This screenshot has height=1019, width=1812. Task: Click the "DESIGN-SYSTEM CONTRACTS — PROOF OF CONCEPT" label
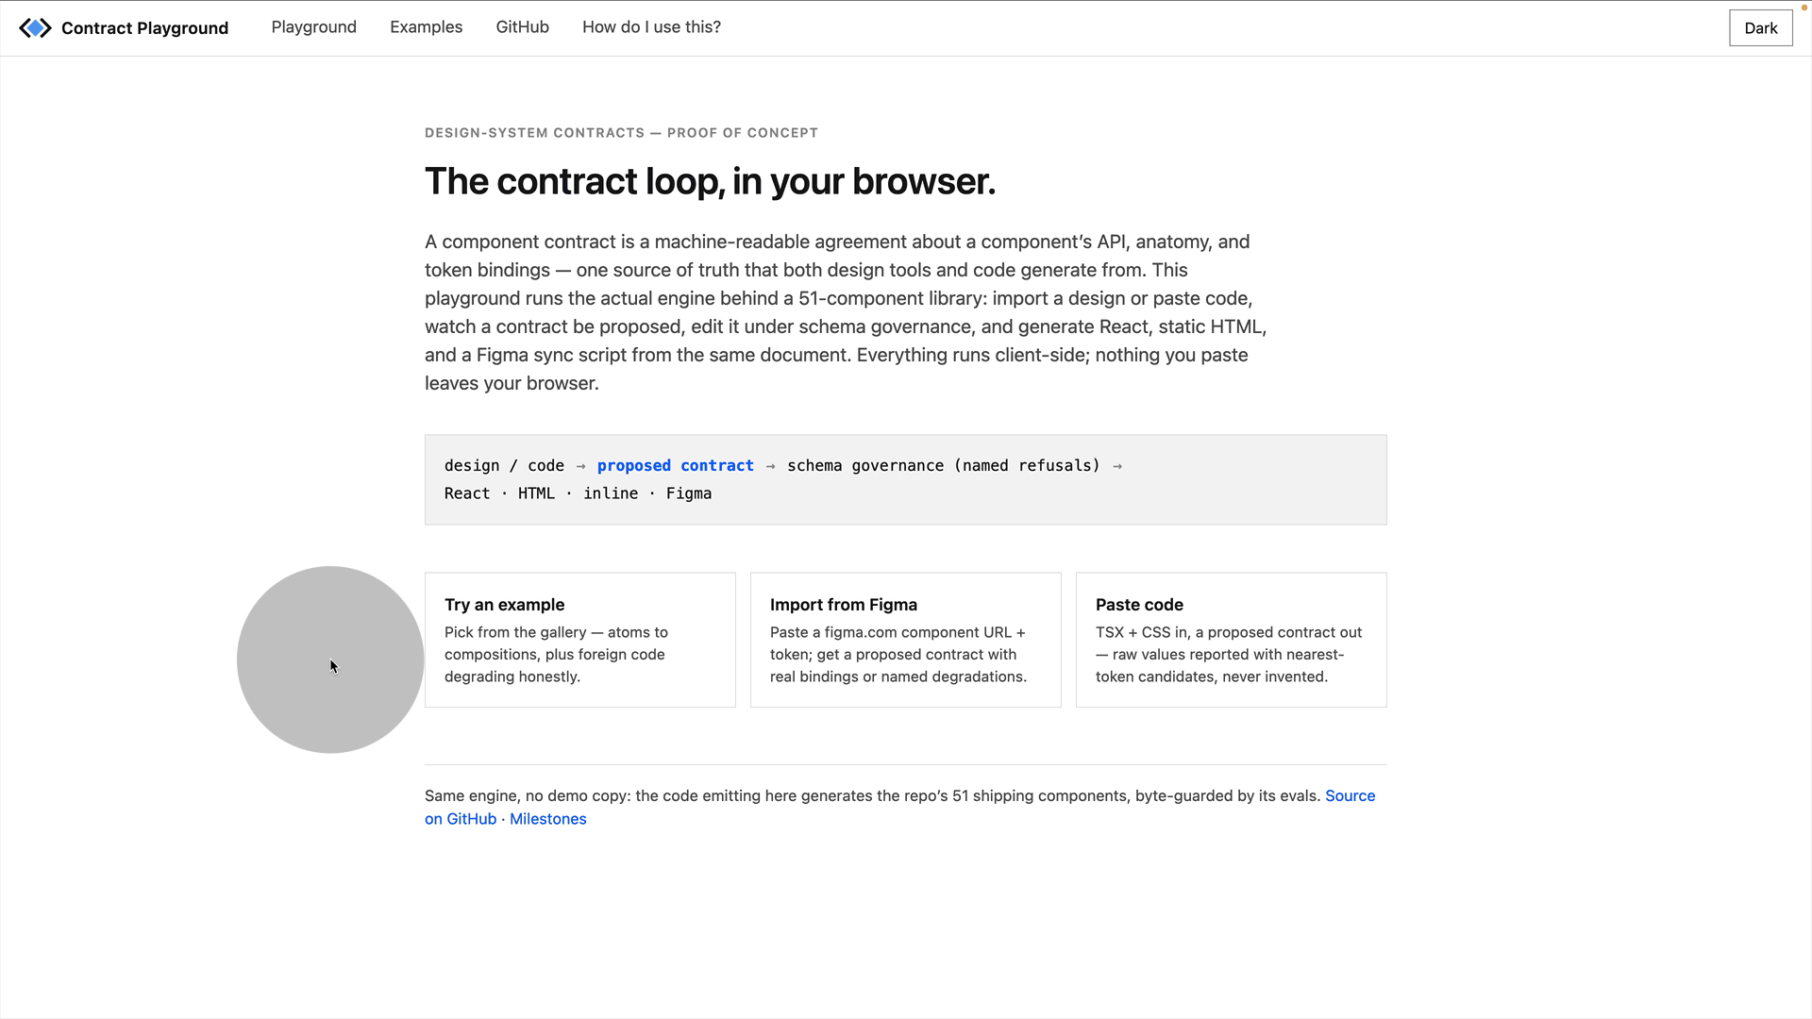coord(621,133)
